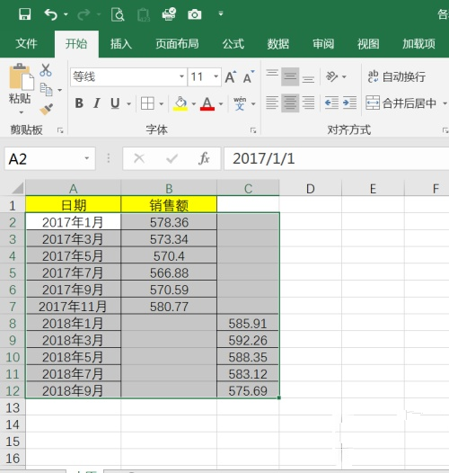Click the Cut scissors icon
449x473 pixels.
point(46,70)
